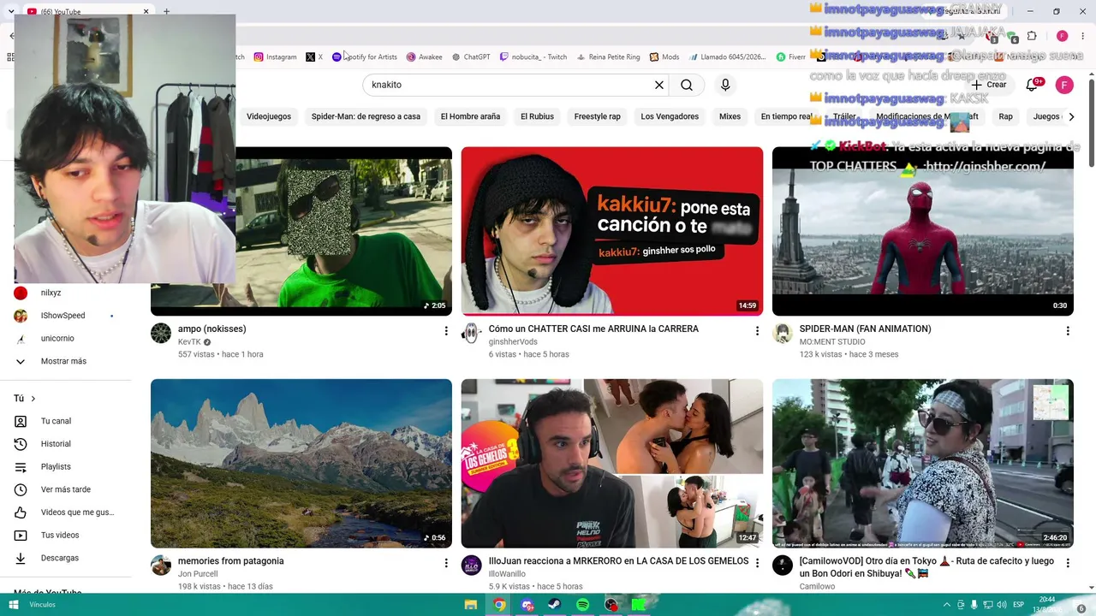
Task: Open the Windows Start menu
Action: [x=13, y=605]
